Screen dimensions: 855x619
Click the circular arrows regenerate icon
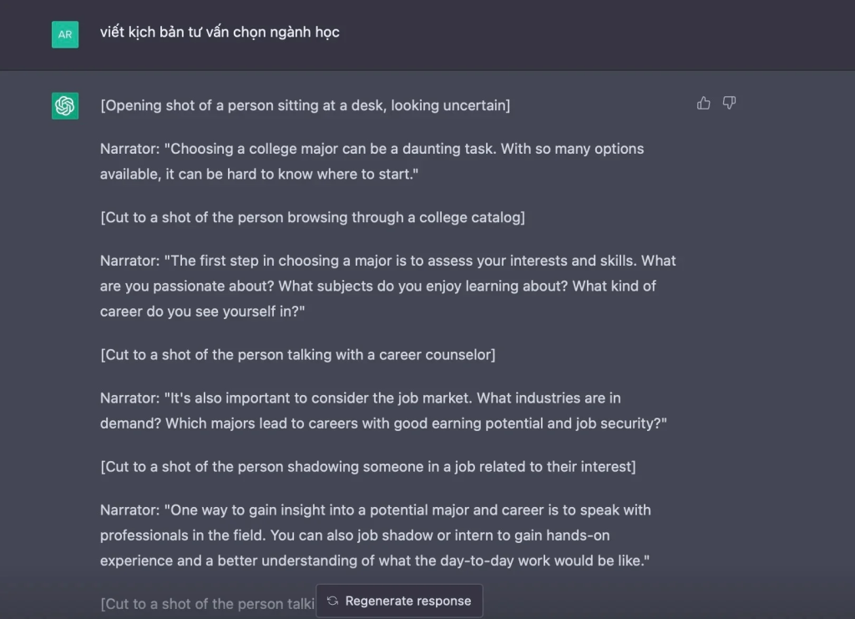click(332, 601)
